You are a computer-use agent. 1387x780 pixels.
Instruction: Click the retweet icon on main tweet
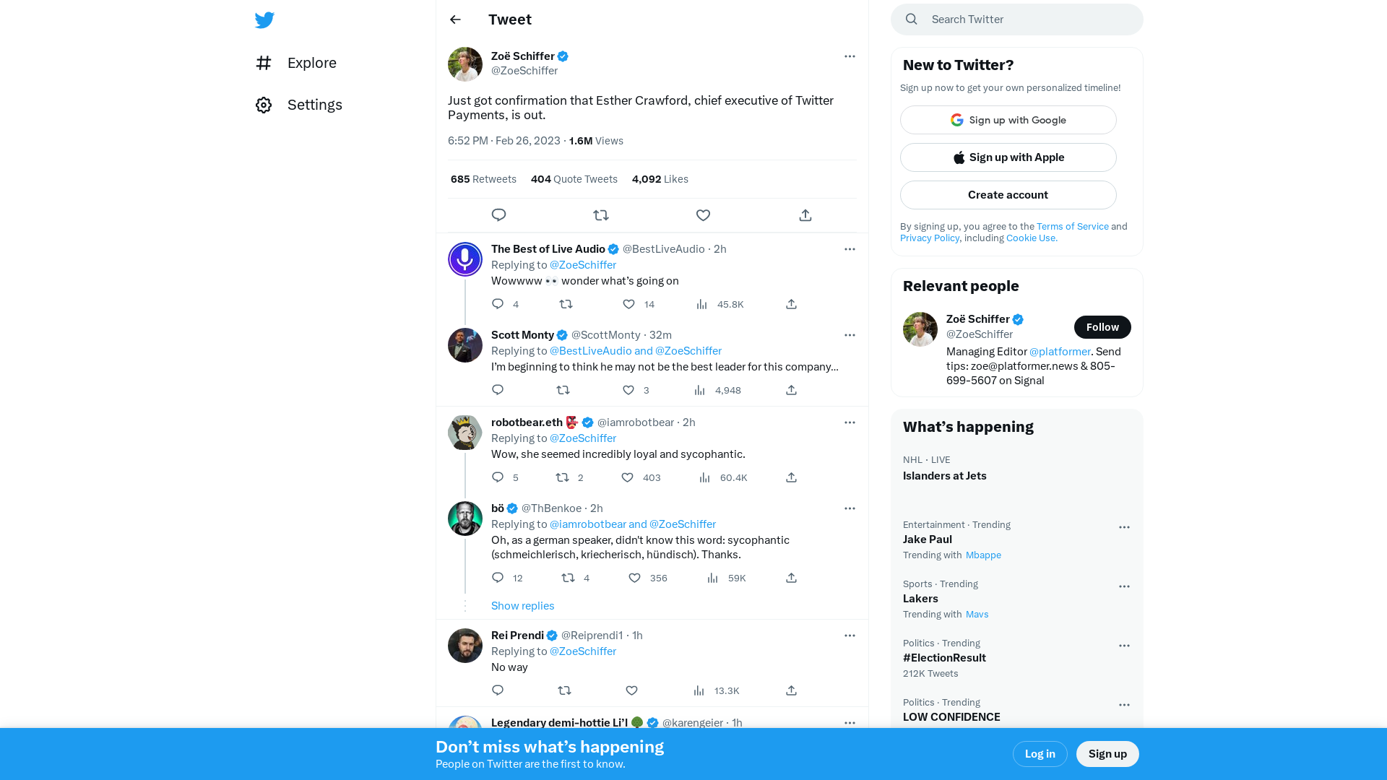coord(600,214)
